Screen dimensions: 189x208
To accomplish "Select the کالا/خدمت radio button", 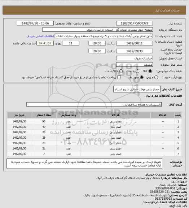I will pos(121,71).
